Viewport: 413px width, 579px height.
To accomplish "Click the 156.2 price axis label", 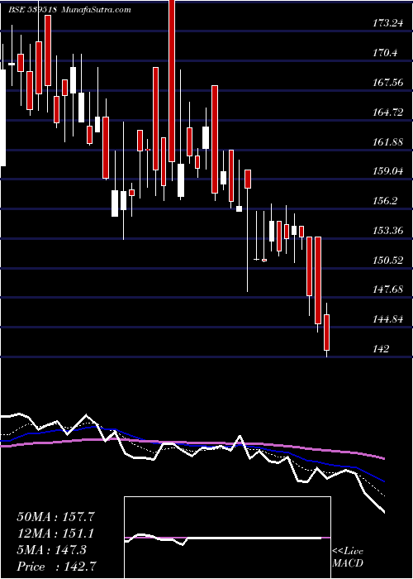I will 386,201.
